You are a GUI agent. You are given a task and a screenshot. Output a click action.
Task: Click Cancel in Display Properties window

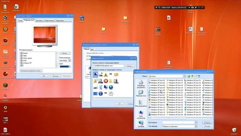[55, 76]
